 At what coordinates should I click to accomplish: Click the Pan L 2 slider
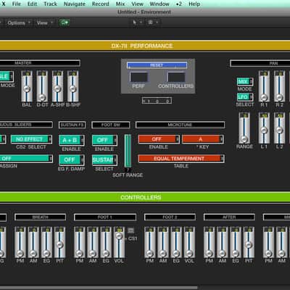point(279,128)
